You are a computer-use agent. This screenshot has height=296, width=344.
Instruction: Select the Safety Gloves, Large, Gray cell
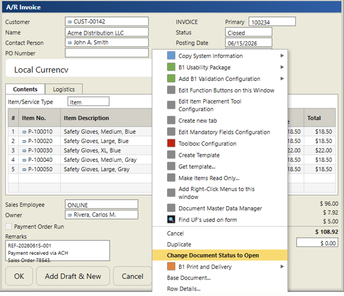coord(106,169)
